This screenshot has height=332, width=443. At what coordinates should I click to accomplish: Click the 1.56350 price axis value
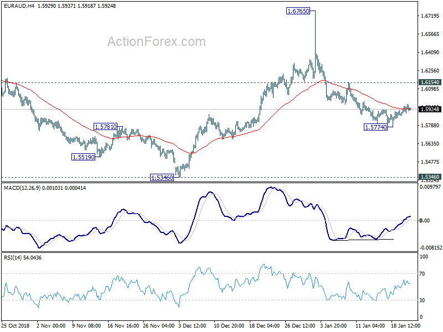click(430, 144)
